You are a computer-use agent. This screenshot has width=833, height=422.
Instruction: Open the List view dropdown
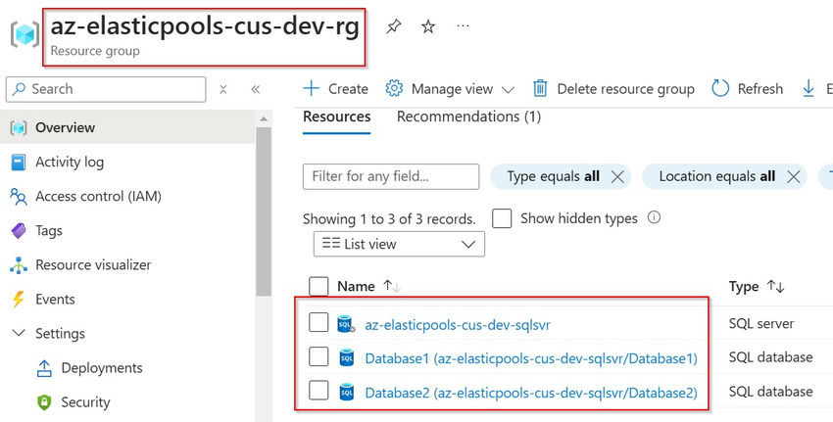[x=399, y=244]
